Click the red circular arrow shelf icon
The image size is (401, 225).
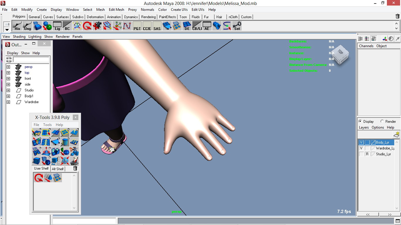point(87,26)
